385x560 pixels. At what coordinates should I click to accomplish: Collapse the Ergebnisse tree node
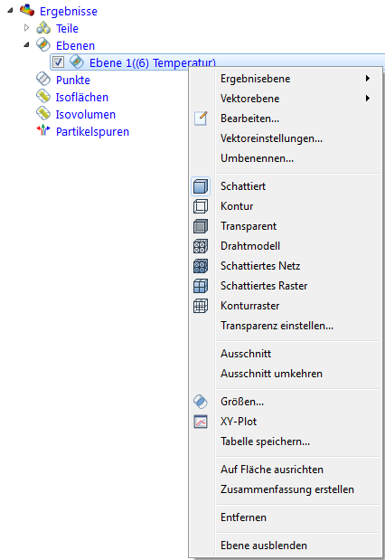coord(10,10)
